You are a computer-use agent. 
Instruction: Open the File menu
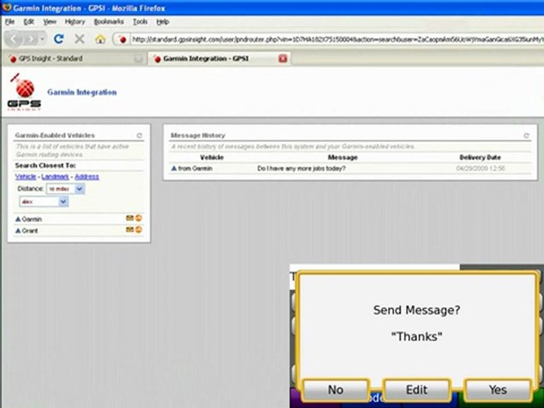[x=10, y=22]
